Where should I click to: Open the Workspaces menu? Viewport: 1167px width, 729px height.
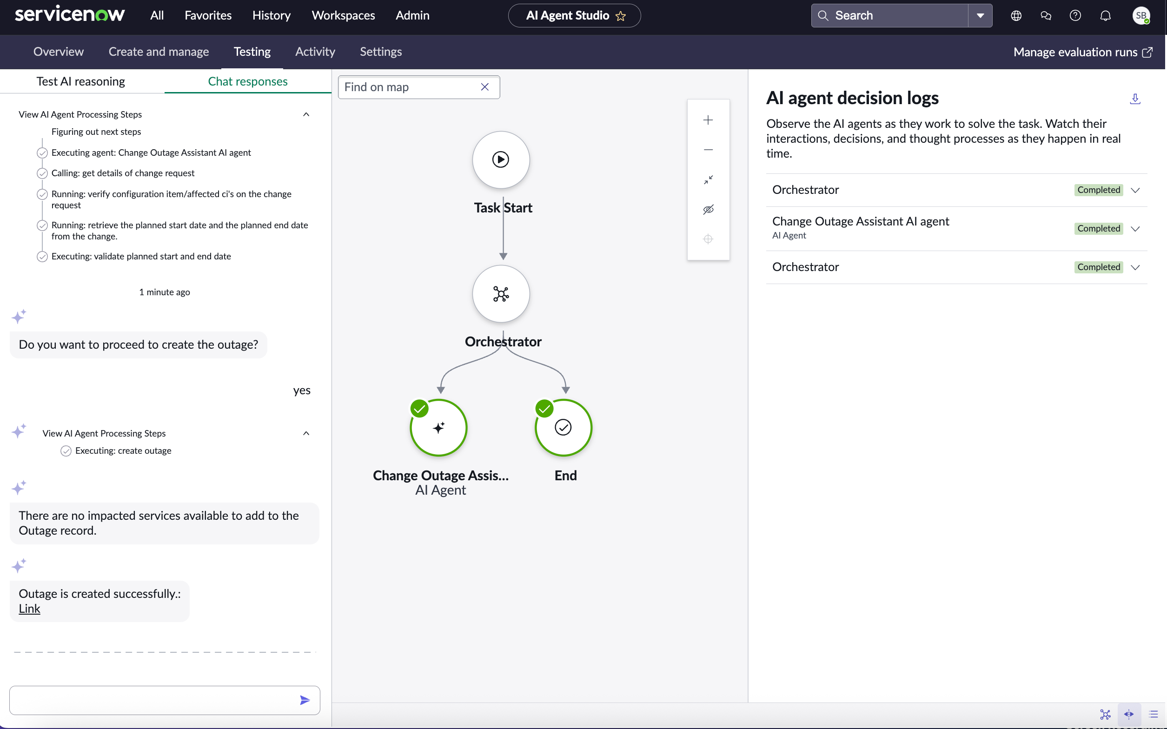[343, 15]
